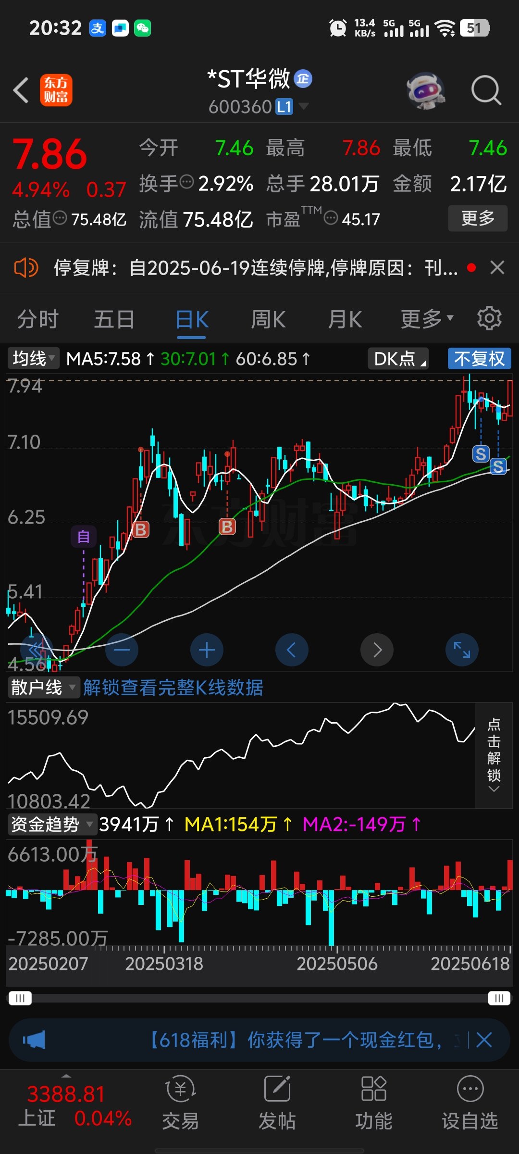Viewport: 519px width, 1154px height.
Task: Move chart right with right arrow button
Action: click(x=377, y=650)
